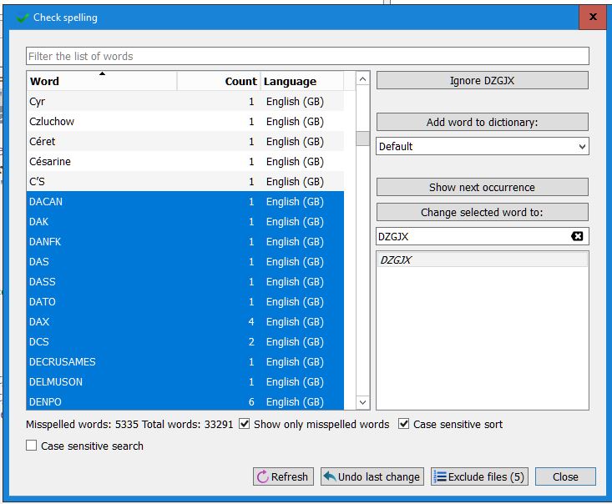Click the Refresh button
Screen dimensions: 612x504
pyautogui.click(x=283, y=476)
